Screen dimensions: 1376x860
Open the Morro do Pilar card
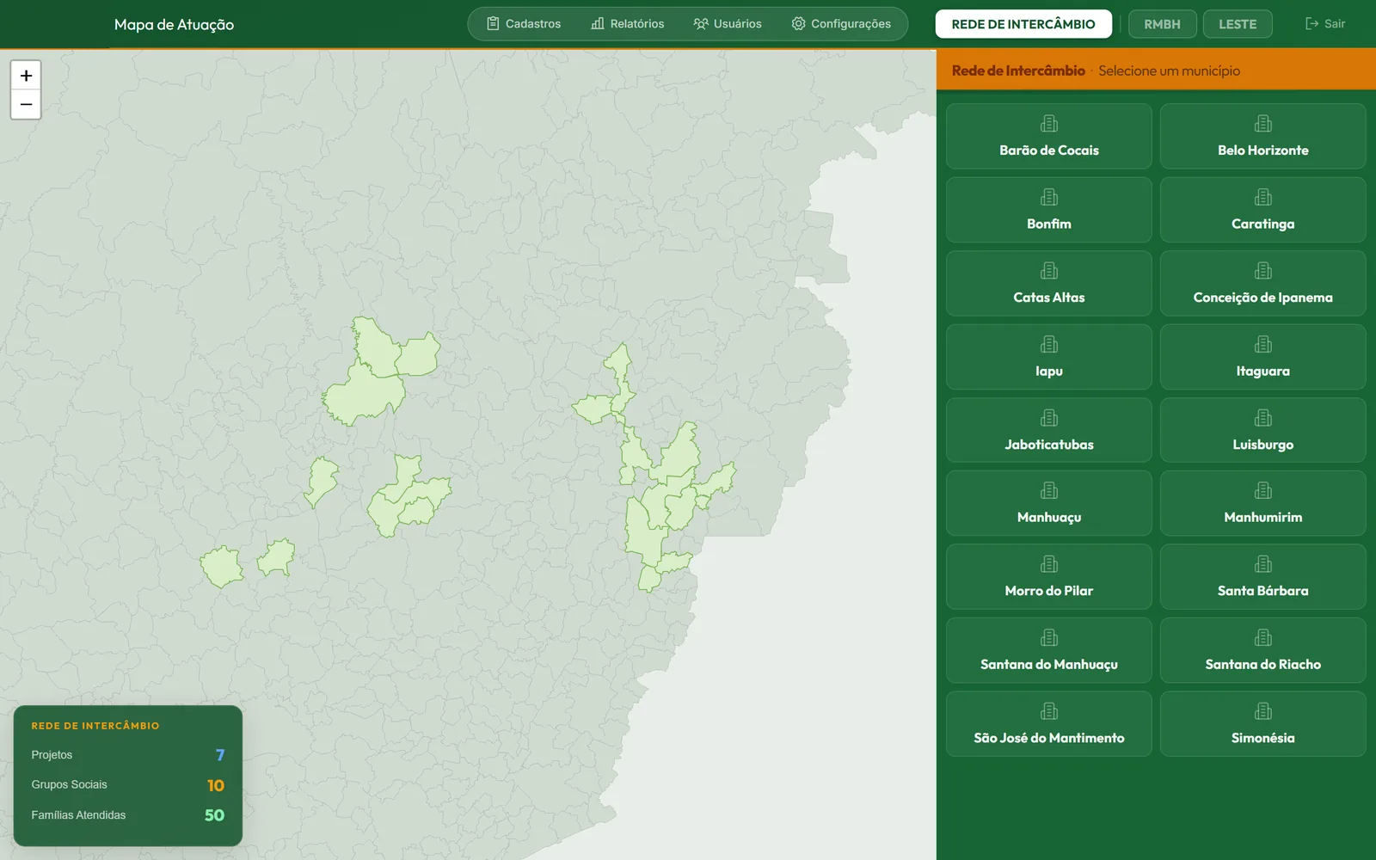click(1049, 577)
